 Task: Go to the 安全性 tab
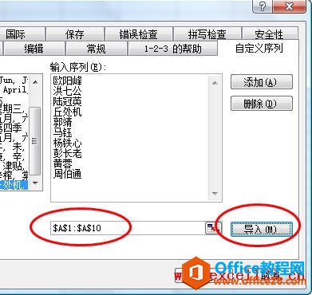pyautogui.click(x=270, y=34)
